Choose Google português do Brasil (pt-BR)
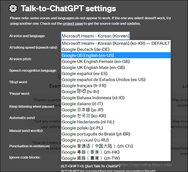This screenshot has width=188, height=172. tap(116, 134)
